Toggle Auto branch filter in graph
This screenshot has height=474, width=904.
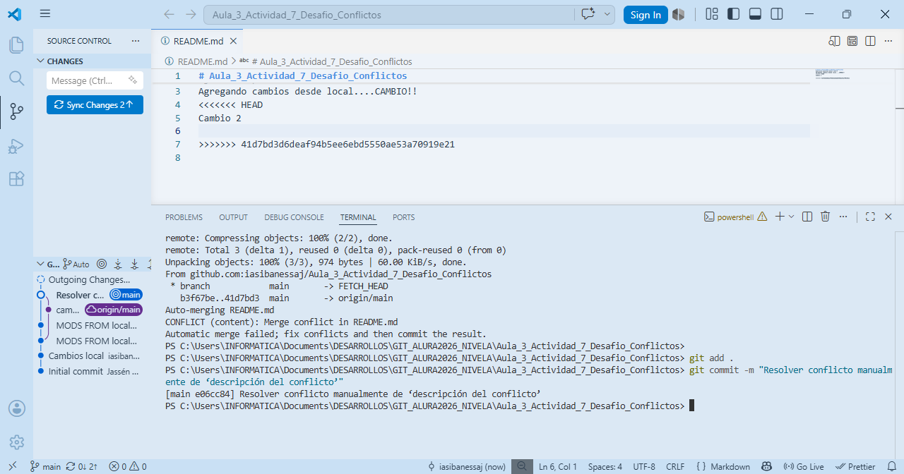click(x=76, y=265)
